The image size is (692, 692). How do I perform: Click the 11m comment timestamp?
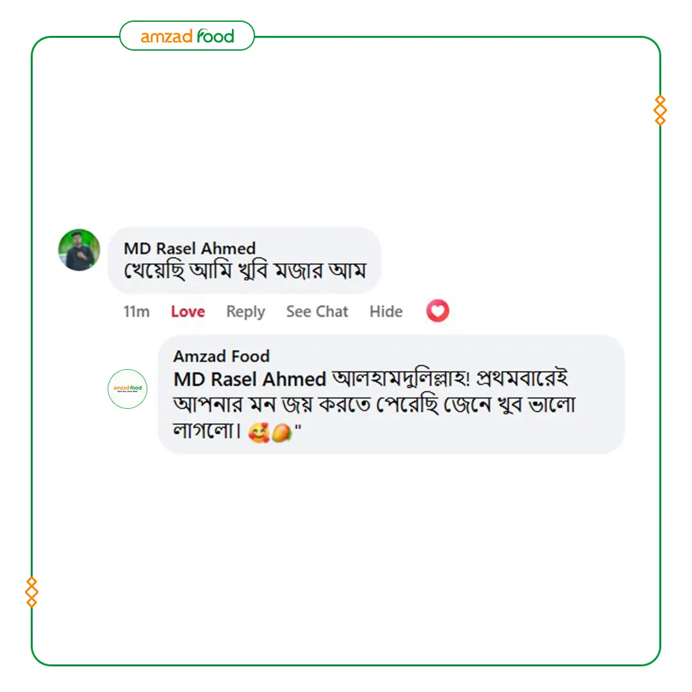pos(136,311)
